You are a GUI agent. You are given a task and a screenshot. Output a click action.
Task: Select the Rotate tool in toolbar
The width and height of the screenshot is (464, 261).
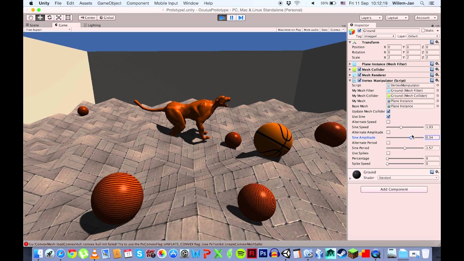(x=49, y=17)
